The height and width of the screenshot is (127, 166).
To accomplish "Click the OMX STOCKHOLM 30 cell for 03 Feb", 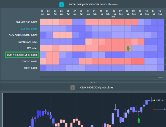I will pos(108,55).
